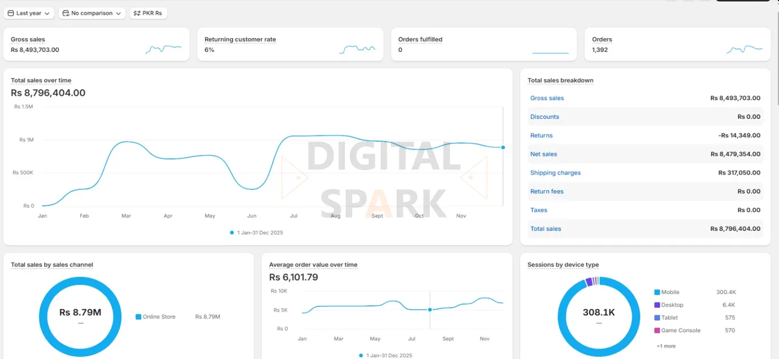The image size is (779, 359).
Task: Click the calendar icon on the Last year filter
Action: (10, 13)
